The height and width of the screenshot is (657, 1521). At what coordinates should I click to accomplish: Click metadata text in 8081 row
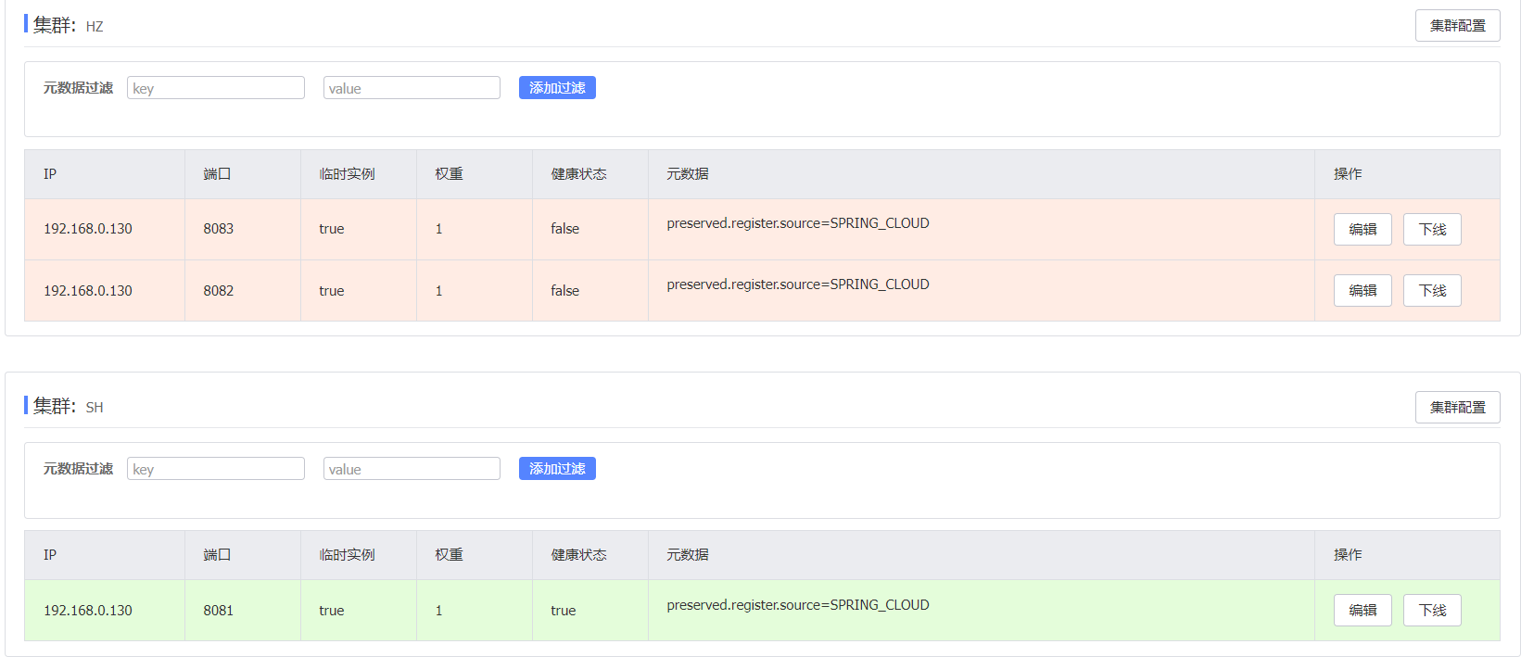(x=798, y=605)
